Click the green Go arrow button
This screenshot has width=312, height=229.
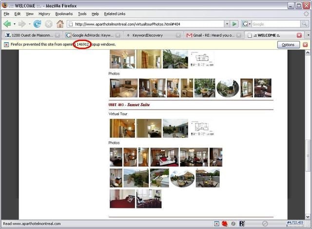point(235,24)
